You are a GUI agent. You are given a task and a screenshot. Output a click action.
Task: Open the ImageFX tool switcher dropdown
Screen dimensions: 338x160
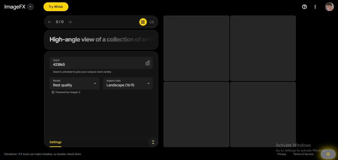30,7
